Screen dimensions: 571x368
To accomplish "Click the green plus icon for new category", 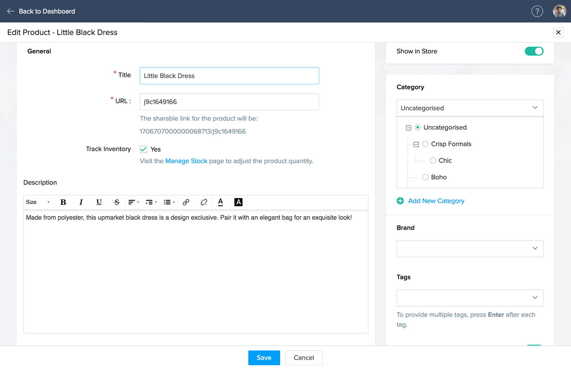I will 400,201.
